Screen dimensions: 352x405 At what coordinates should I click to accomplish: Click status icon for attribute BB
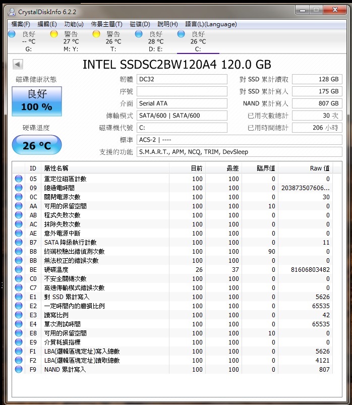pos(19,260)
